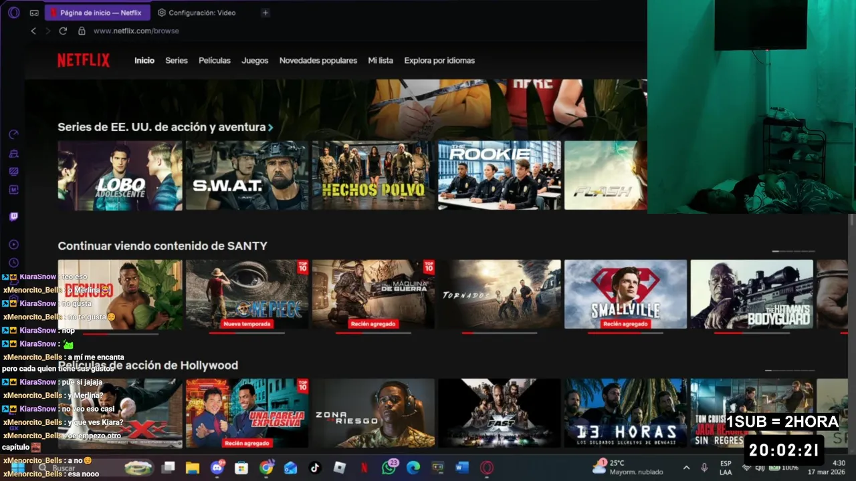The image size is (856, 481).
Task: Resume Máquina de Guerra thumbnail
Action: 373,294
